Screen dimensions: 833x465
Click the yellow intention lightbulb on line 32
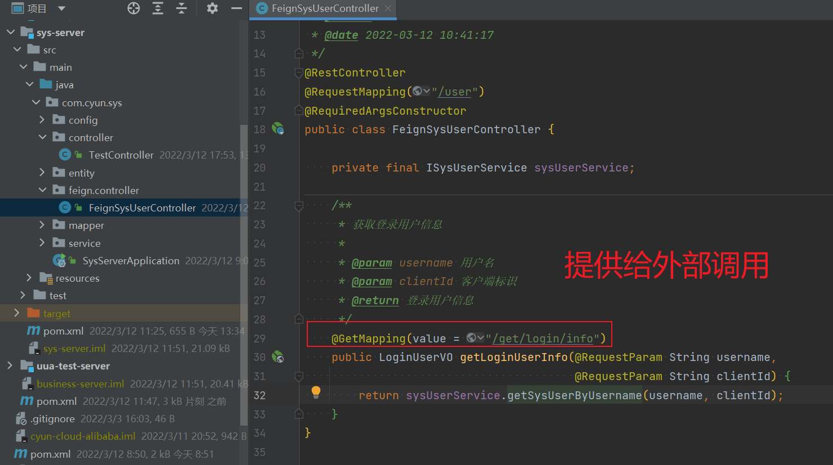coord(316,392)
